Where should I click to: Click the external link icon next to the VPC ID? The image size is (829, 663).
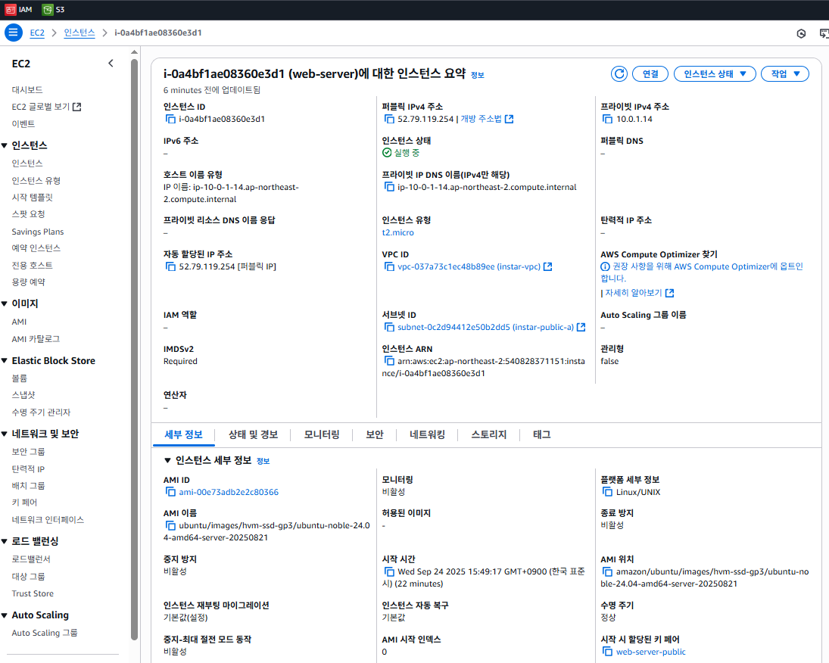[547, 266]
